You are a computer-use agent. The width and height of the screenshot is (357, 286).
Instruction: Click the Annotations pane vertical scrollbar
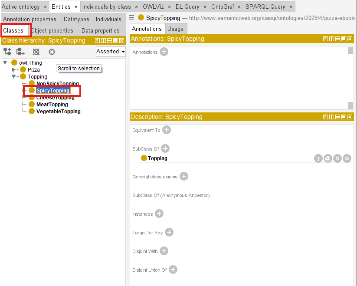pos(350,78)
